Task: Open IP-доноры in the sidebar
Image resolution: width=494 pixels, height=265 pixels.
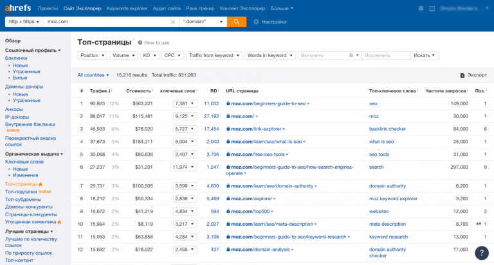Action: click(17, 117)
